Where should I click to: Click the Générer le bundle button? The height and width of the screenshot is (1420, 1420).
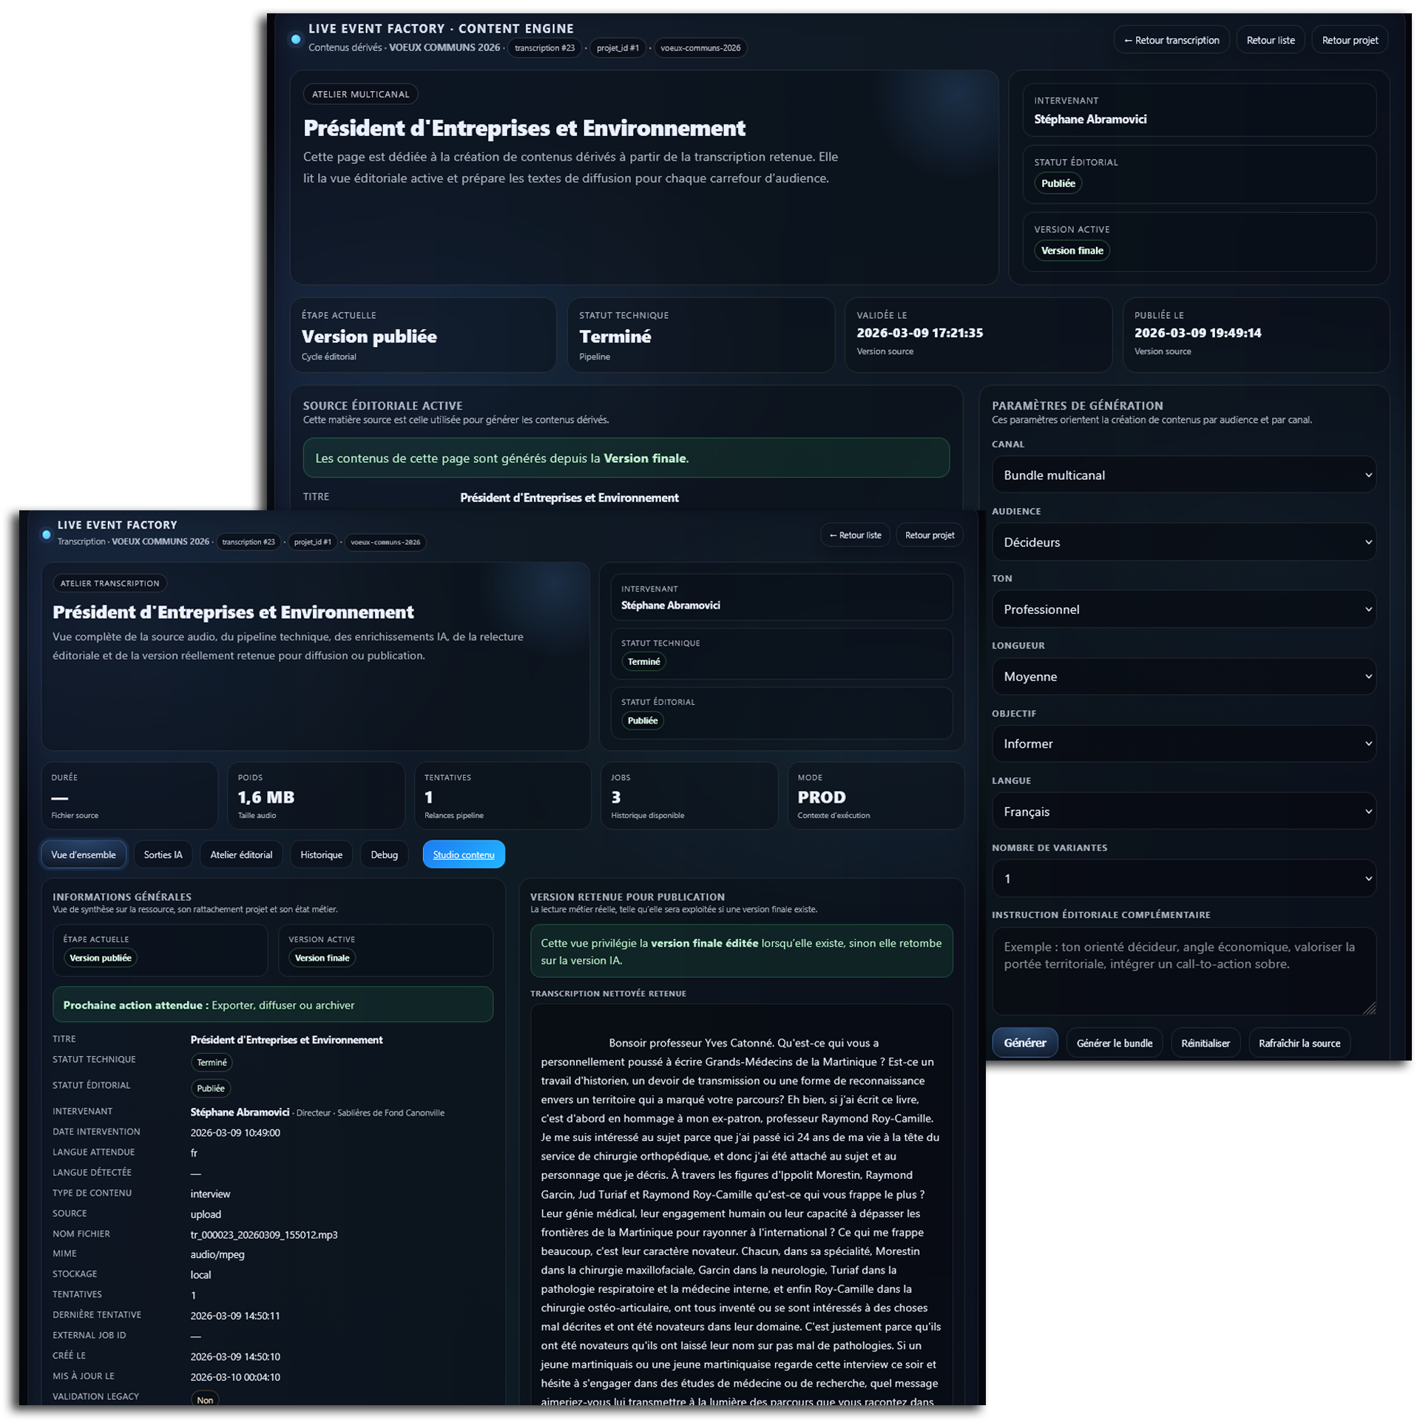tap(1114, 1043)
